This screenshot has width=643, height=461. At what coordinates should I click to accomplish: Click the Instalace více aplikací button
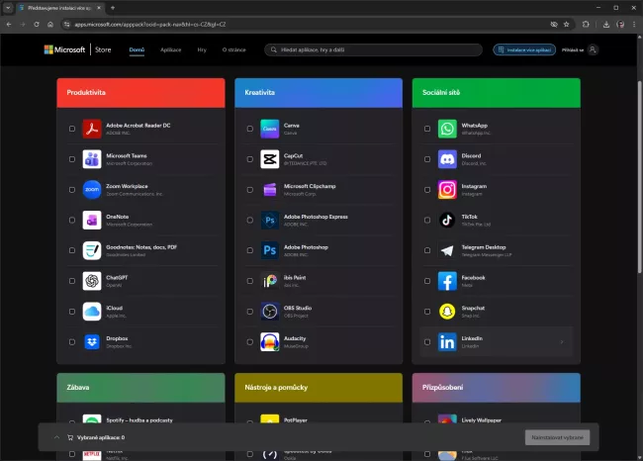[524, 49]
